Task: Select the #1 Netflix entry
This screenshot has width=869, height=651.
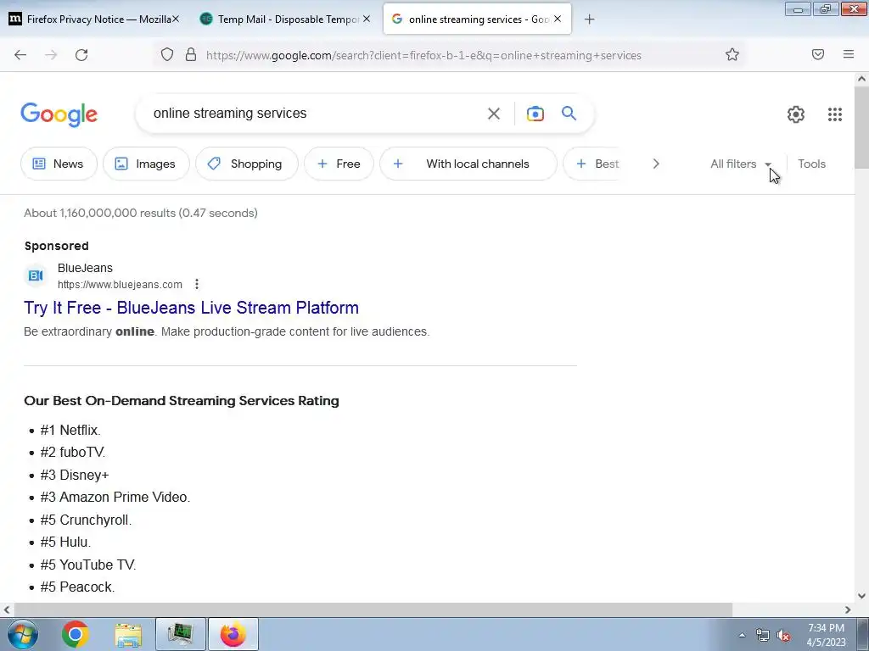Action: (70, 430)
